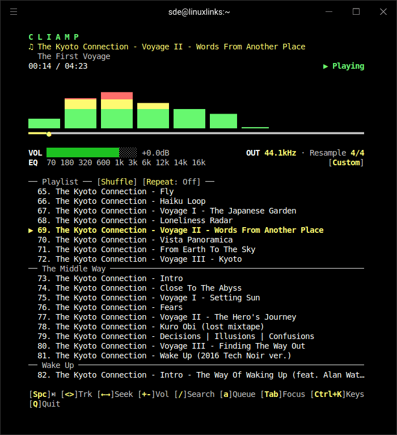Click the [Q]Quit shortcut hint
397x435 pixels.
point(44,404)
